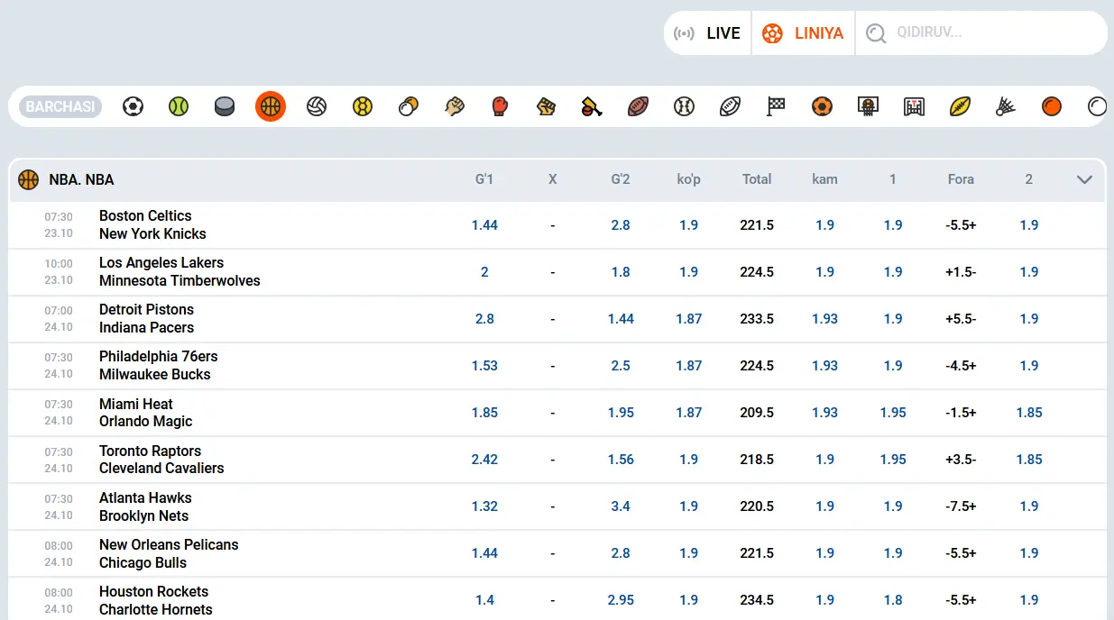Pick Fora 1 odds 1.95 in Raptors-Cavaliers row
1114x620 pixels.
pos(893,460)
